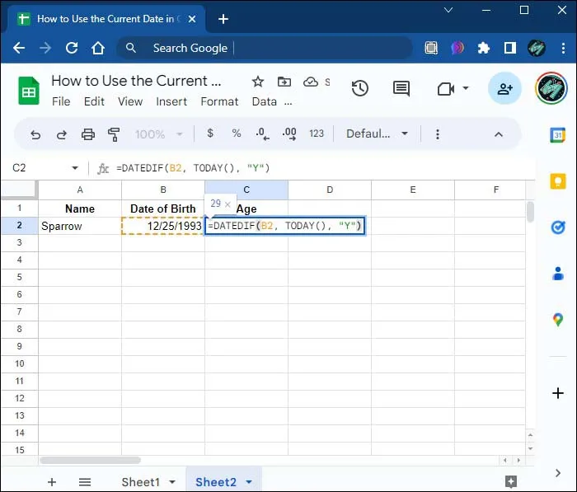Expand the Default font dropdown
The image size is (577, 492).
378,134
